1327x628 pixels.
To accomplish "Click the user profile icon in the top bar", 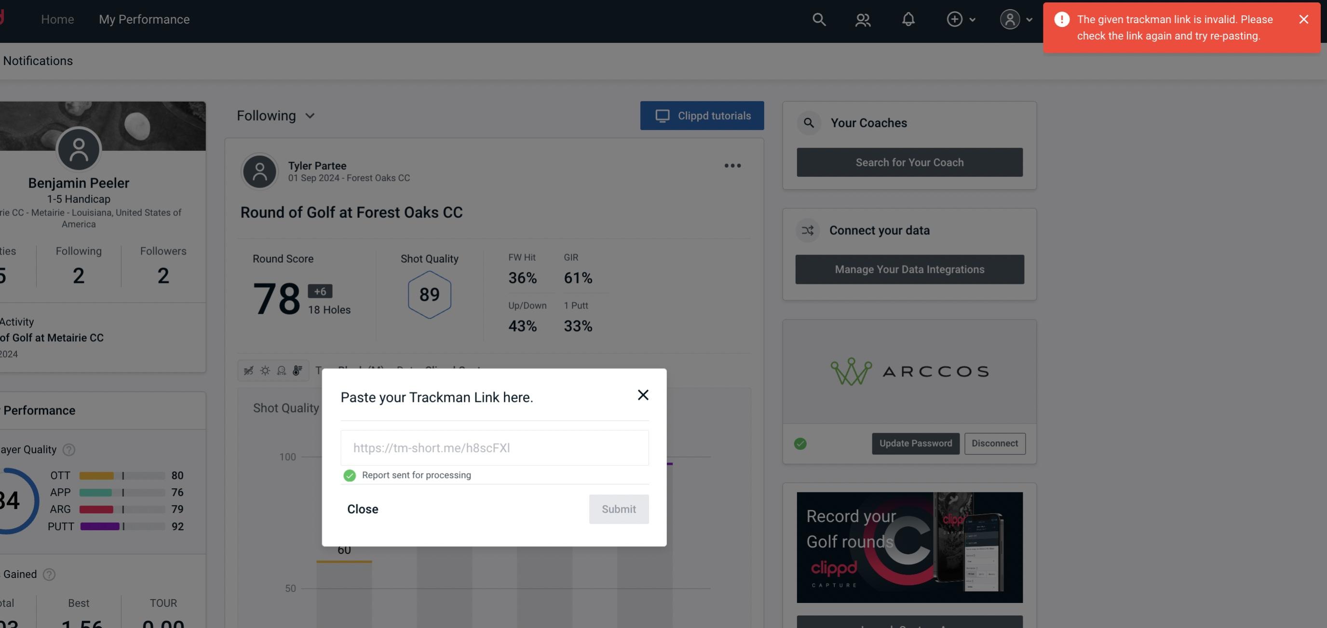I will tap(1010, 19).
